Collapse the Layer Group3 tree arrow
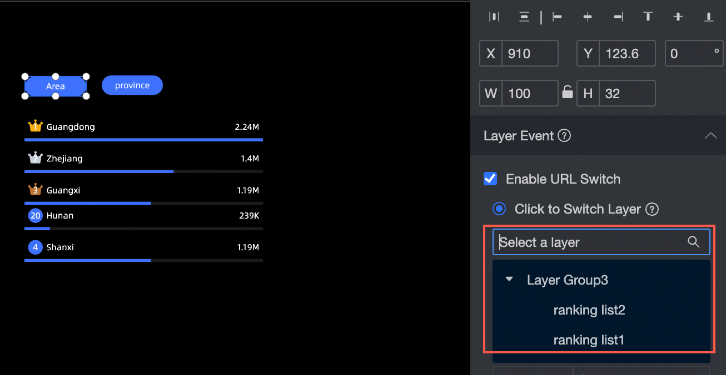 (x=509, y=279)
